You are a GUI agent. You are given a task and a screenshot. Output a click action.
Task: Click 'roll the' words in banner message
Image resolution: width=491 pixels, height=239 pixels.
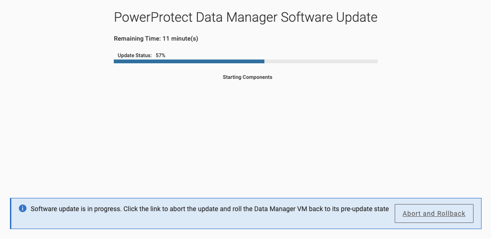click(x=243, y=209)
